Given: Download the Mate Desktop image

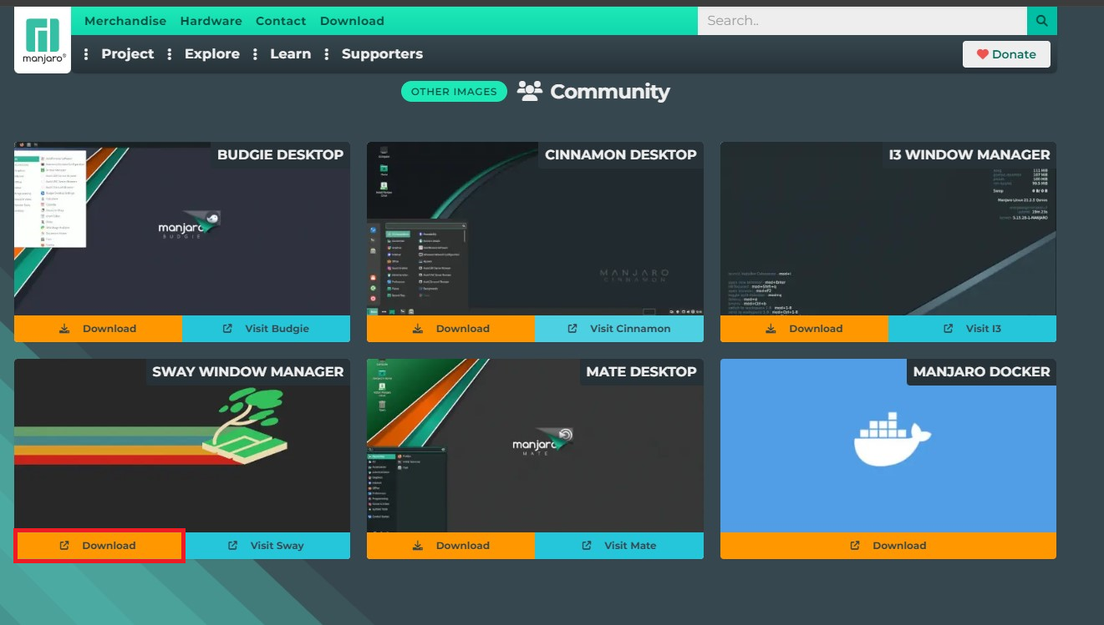Looking at the screenshot, I should [x=450, y=546].
